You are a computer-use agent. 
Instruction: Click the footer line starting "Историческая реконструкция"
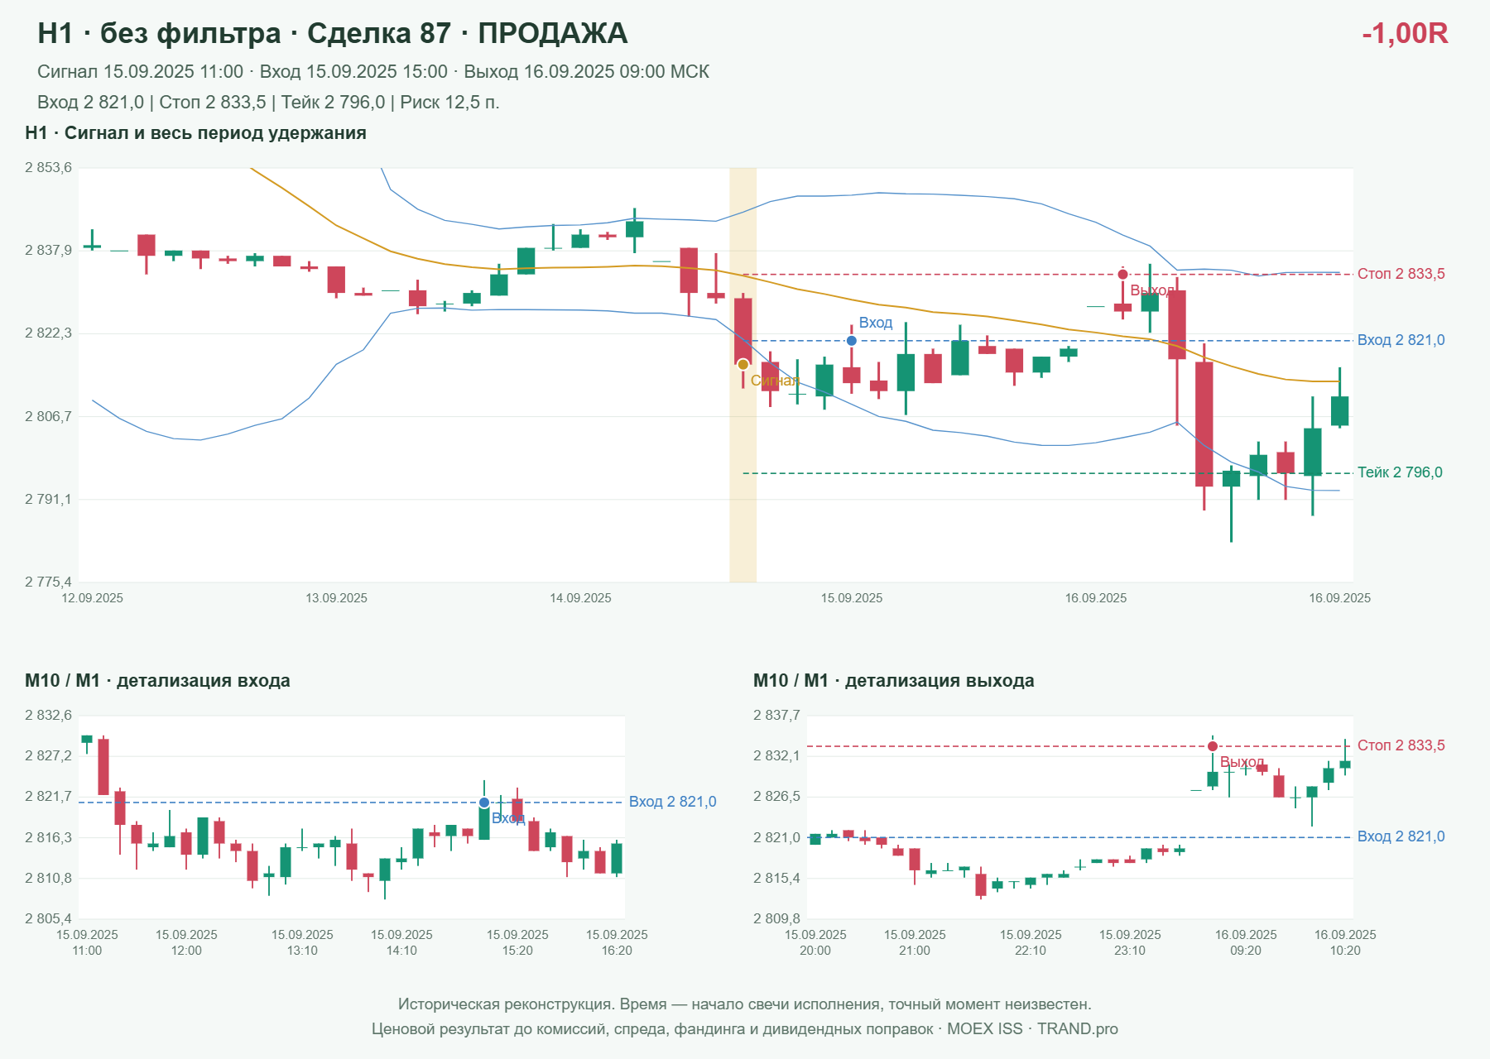point(745,1004)
